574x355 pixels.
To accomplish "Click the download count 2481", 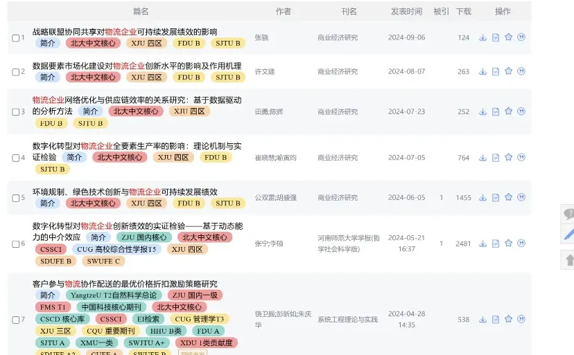I will point(463,244).
